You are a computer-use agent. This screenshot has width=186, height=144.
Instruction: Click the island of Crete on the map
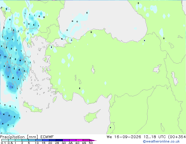[33, 107]
